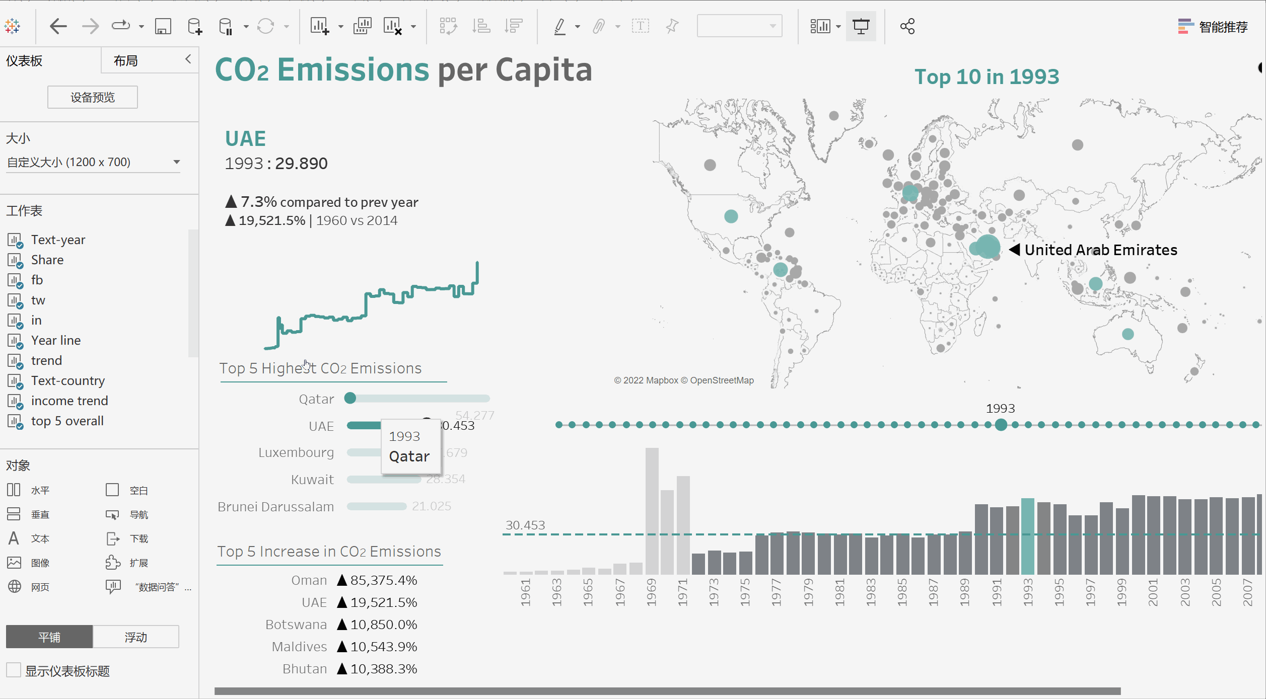Select the Text-year worksheet

pos(58,240)
